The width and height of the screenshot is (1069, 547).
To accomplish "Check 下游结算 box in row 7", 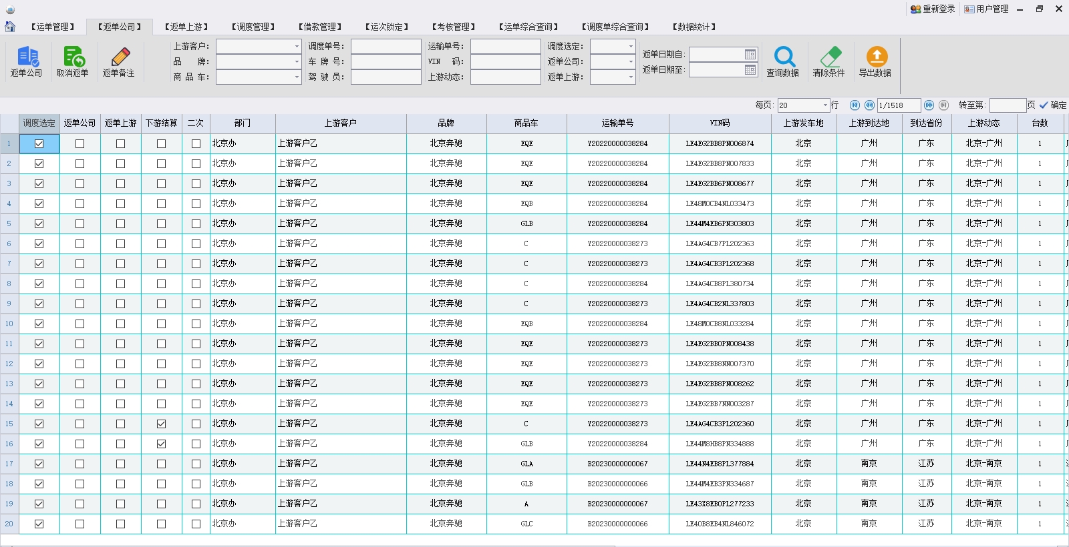I will [x=161, y=263].
